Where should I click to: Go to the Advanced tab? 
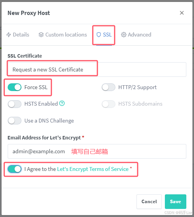[136, 35]
